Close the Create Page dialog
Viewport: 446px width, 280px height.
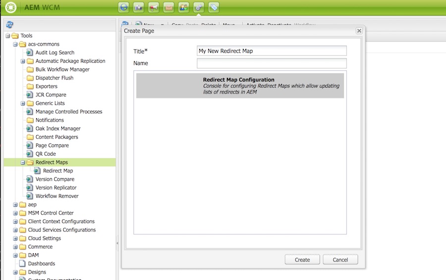point(359,31)
